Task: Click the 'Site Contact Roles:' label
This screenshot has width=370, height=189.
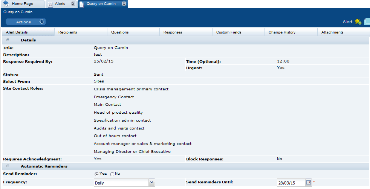Action: pos(23,88)
